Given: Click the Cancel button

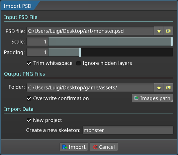Looking at the screenshot, I should point(104,147).
